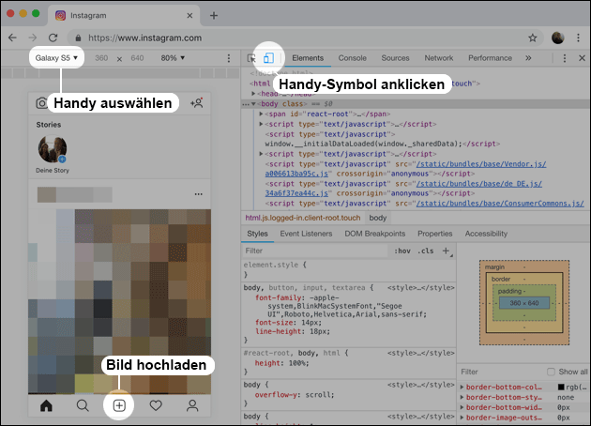Image resolution: width=591 pixels, height=426 pixels.
Task: Add new style rule plus icon
Action: coord(446,251)
